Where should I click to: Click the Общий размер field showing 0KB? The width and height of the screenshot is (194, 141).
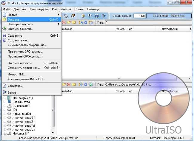click(139, 16)
